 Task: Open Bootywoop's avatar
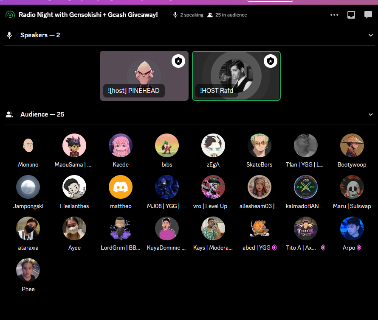(x=352, y=145)
